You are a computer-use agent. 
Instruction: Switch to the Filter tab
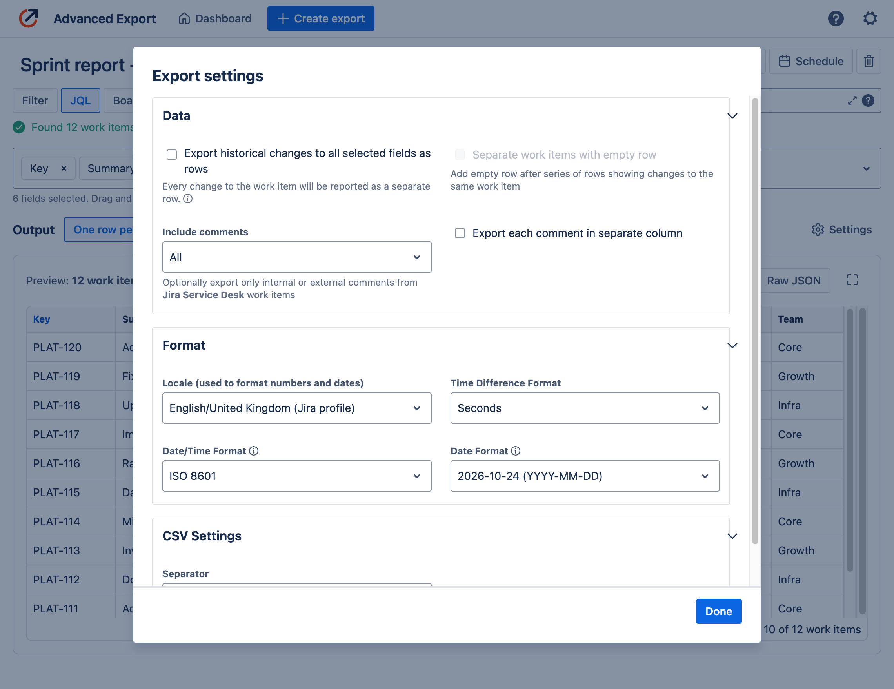pyautogui.click(x=35, y=101)
